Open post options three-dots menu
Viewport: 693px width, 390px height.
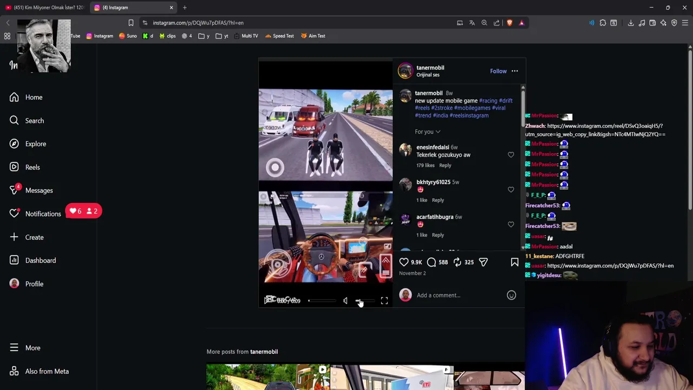514,71
